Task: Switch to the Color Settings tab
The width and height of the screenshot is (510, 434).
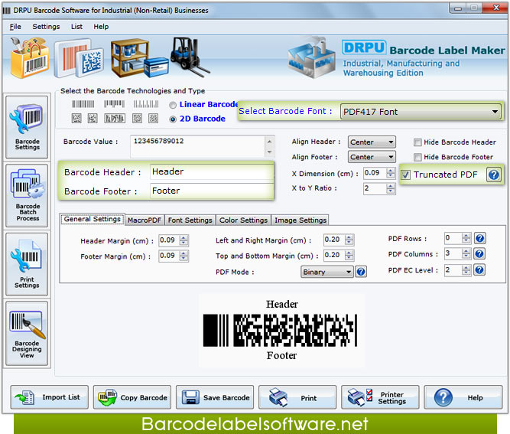Action: pos(243,220)
